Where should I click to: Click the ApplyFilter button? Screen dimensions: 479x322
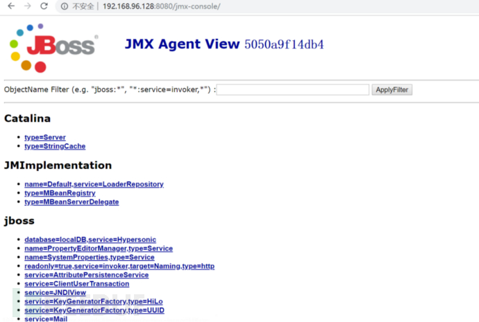[392, 90]
